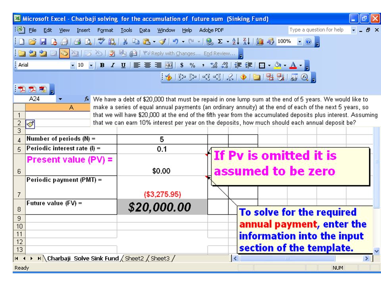Open the Fill Color dropdown arrow
The height and width of the screenshot is (286, 381).
pyautogui.click(x=285, y=65)
